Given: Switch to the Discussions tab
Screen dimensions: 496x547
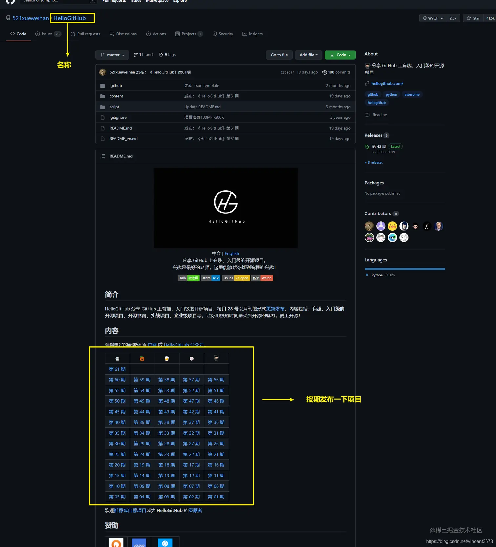Looking at the screenshot, I should click(x=123, y=34).
